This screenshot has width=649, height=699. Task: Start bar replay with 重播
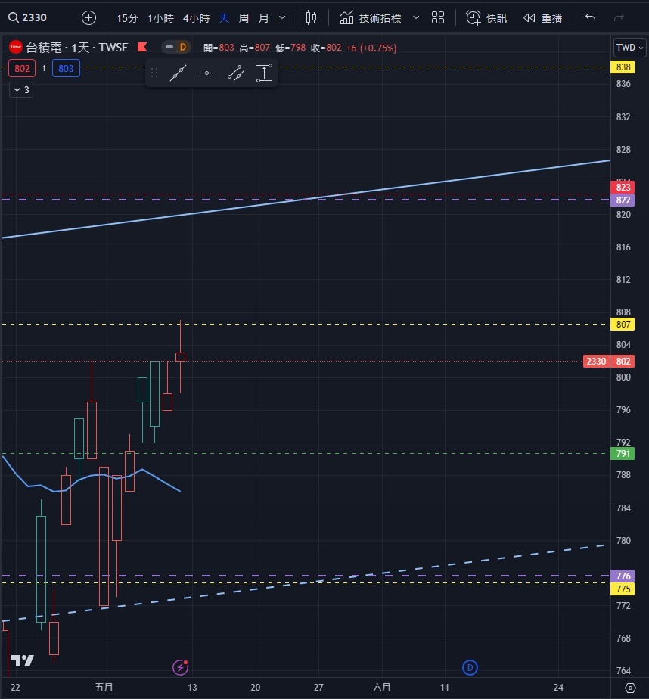pyautogui.click(x=542, y=18)
